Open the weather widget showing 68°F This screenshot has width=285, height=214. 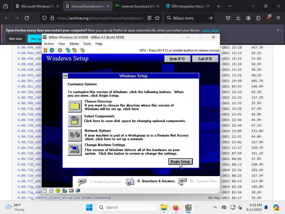15,207
